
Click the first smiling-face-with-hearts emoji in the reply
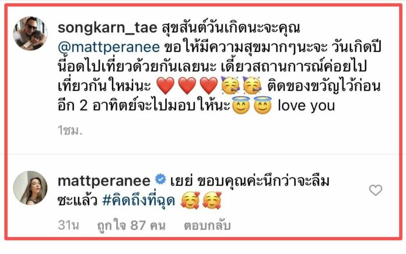(190, 200)
